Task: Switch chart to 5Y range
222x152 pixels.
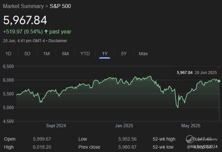Action: (x=124, y=54)
